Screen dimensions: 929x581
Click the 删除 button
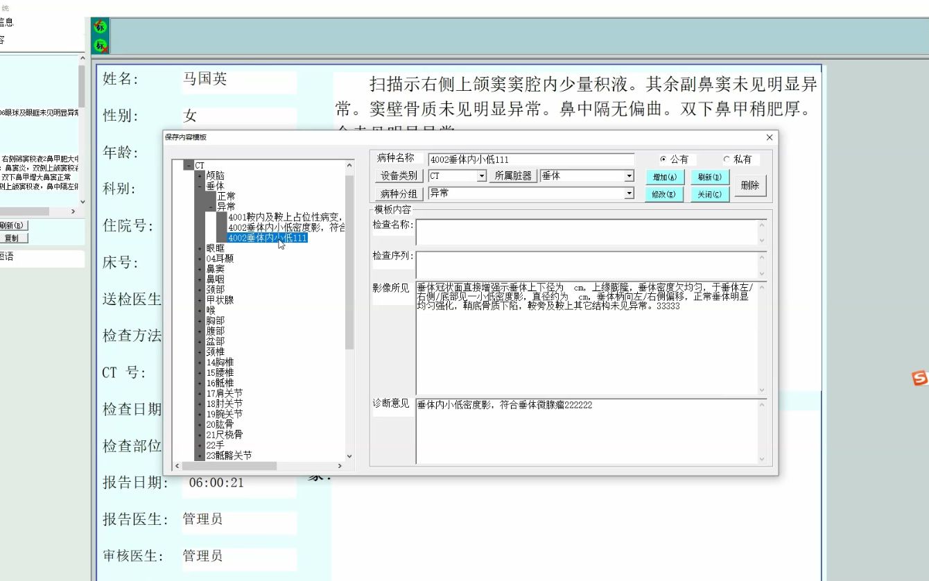coord(750,184)
